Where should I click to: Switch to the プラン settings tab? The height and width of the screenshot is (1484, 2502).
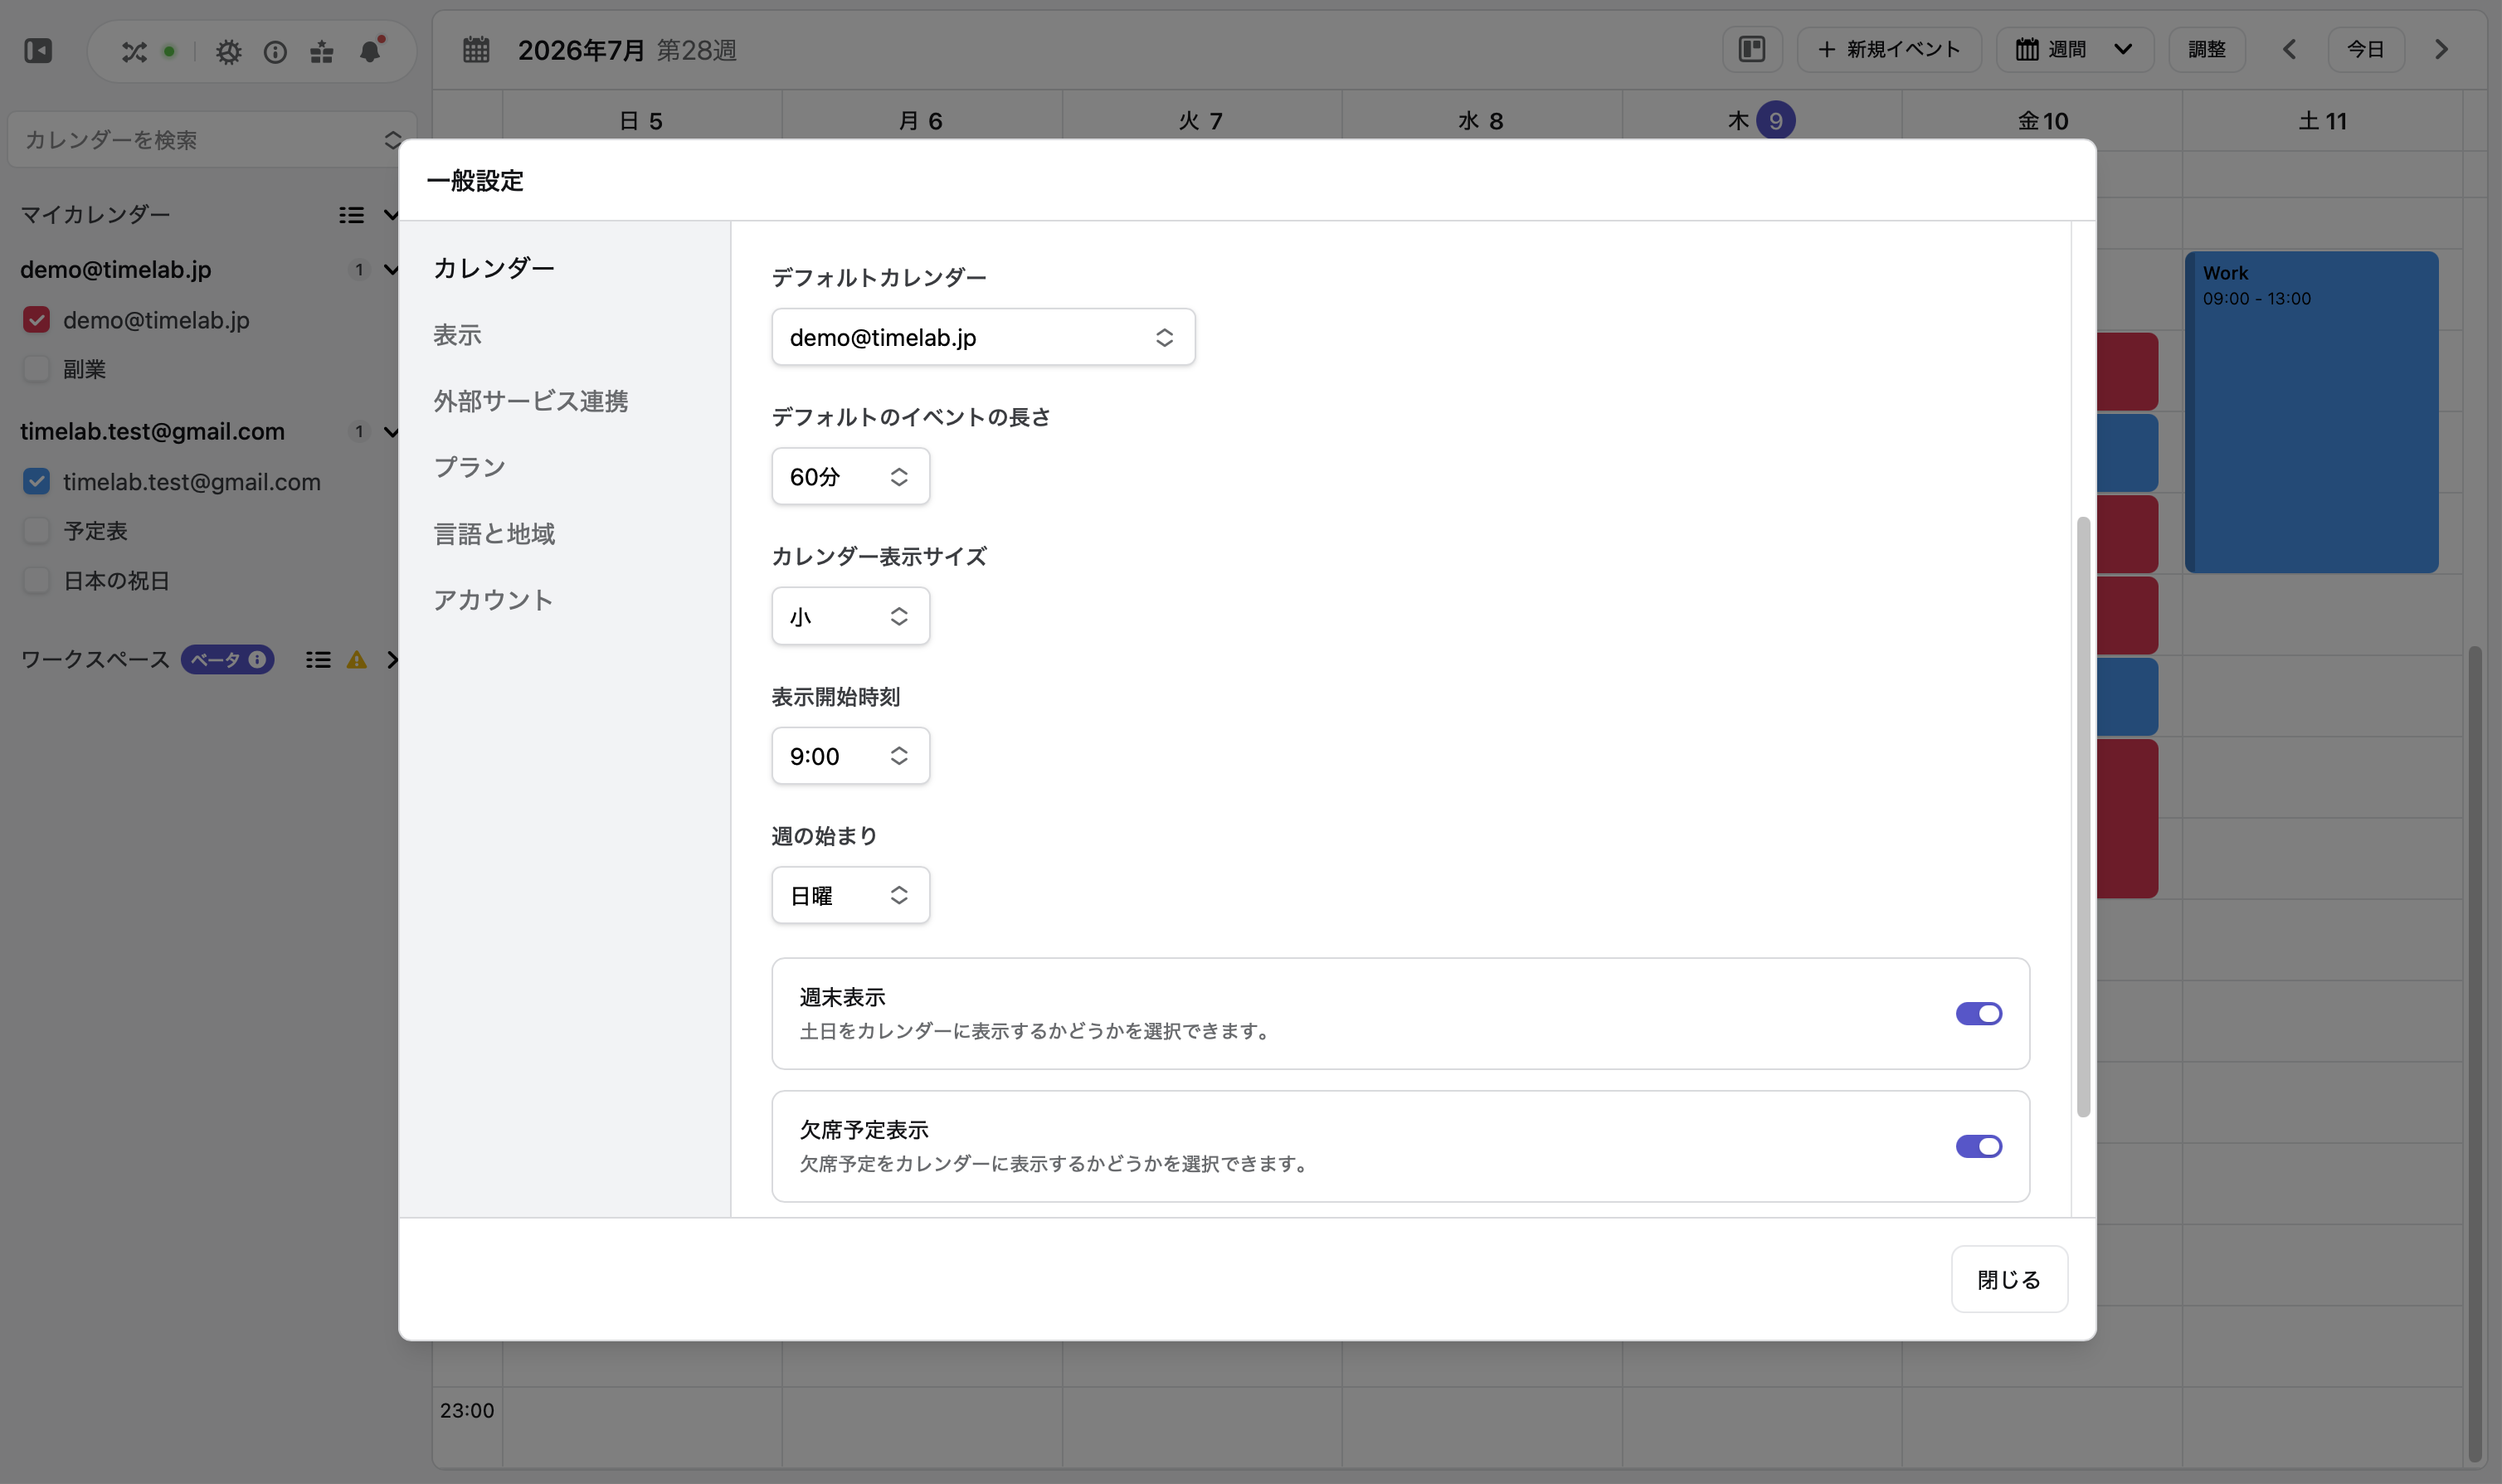click(469, 467)
